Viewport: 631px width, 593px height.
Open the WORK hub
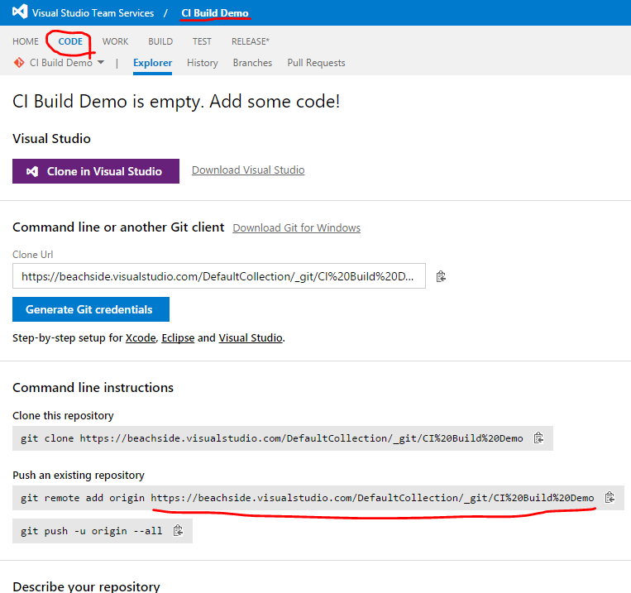[x=115, y=41]
